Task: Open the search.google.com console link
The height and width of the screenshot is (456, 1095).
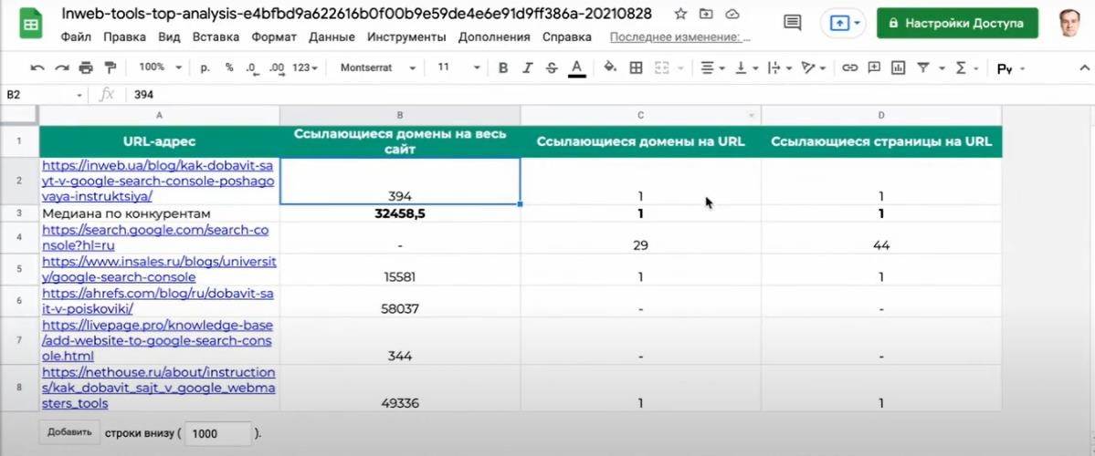Action: pos(156,237)
